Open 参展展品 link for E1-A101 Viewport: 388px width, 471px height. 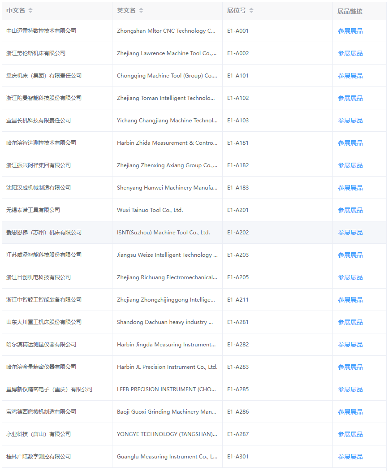[350, 76]
